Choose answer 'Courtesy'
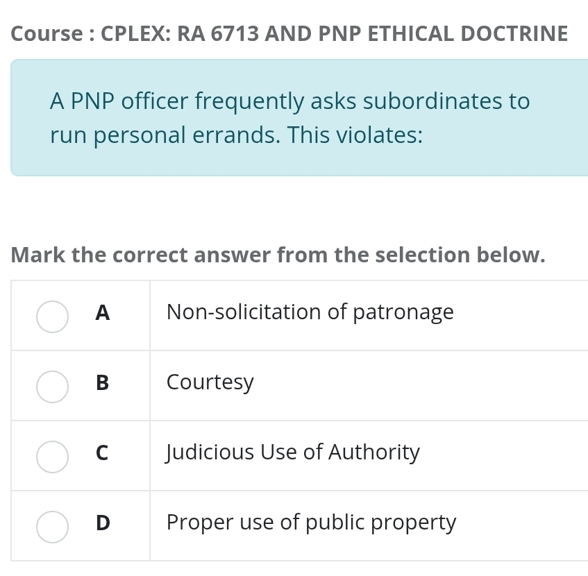The image size is (588, 576). click(x=210, y=382)
